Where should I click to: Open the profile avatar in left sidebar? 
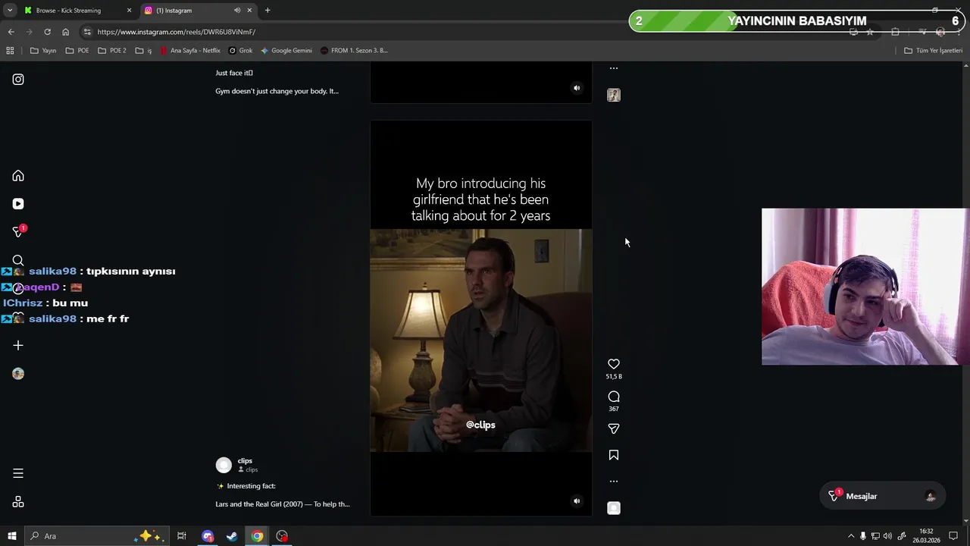pyautogui.click(x=18, y=374)
